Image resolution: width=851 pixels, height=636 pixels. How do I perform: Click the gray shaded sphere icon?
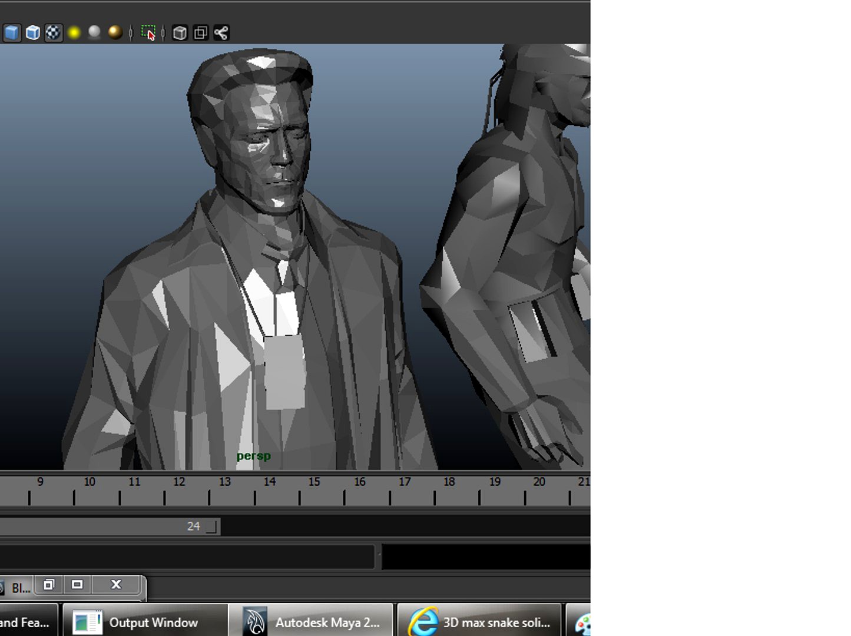[x=94, y=32]
